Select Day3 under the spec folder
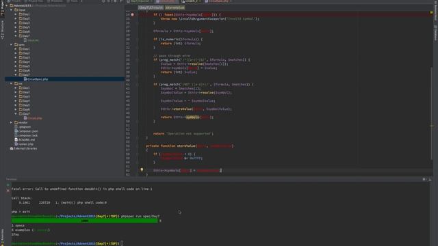This screenshot has height=246, width=438. click(26, 57)
